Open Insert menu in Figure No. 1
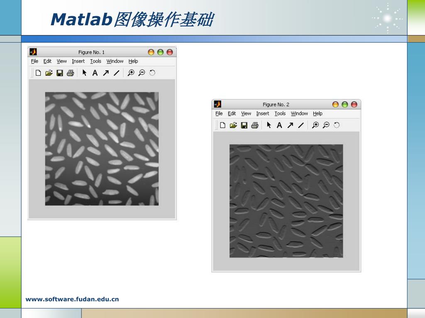Image resolution: width=425 pixels, height=318 pixels. pyautogui.click(x=78, y=61)
